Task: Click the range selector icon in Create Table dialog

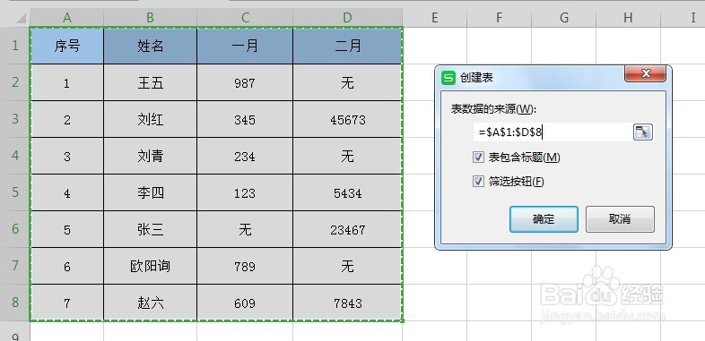Action: coord(642,132)
